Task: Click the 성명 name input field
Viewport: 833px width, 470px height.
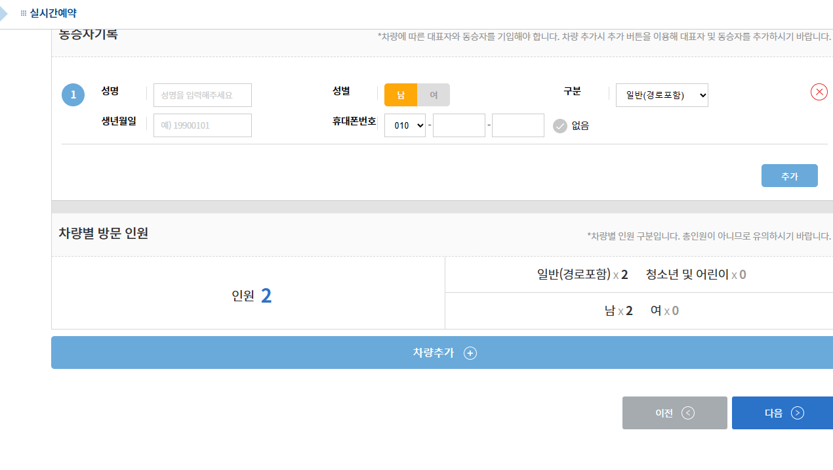Action: point(202,95)
